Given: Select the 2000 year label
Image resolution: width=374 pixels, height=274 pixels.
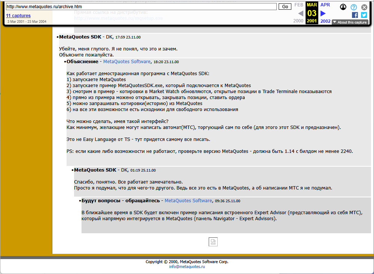Looking at the screenshot, I should [298, 21].
